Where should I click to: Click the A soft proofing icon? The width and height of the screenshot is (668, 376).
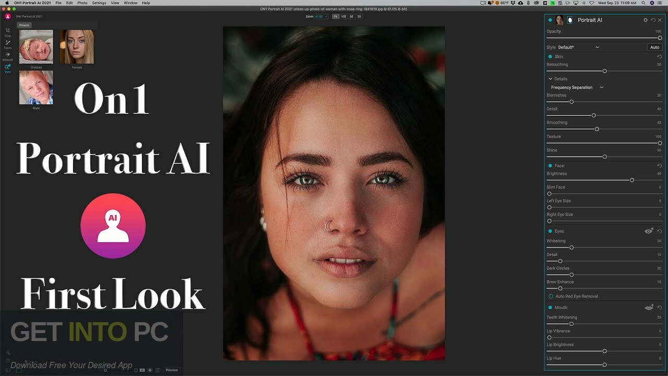pyautogui.click(x=142, y=370)
